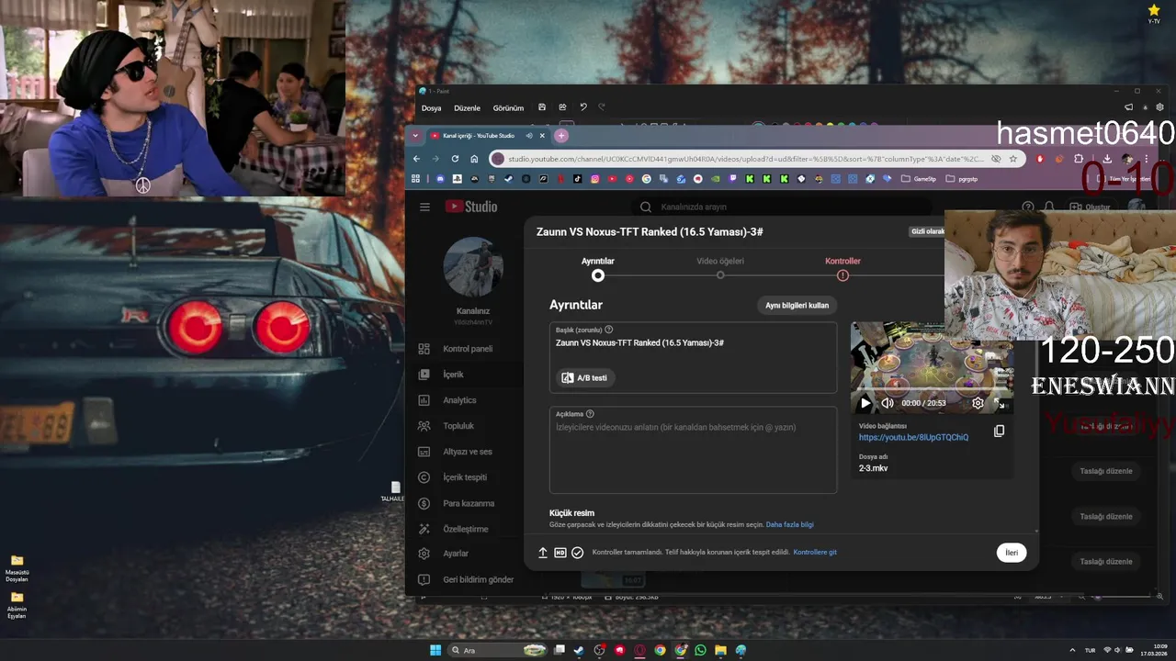
Task: Click the HD processing status icon
Action: 560,553
